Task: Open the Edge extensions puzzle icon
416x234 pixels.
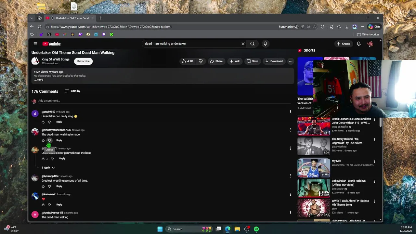Action: pyautogui.click(x=322, y=27)
